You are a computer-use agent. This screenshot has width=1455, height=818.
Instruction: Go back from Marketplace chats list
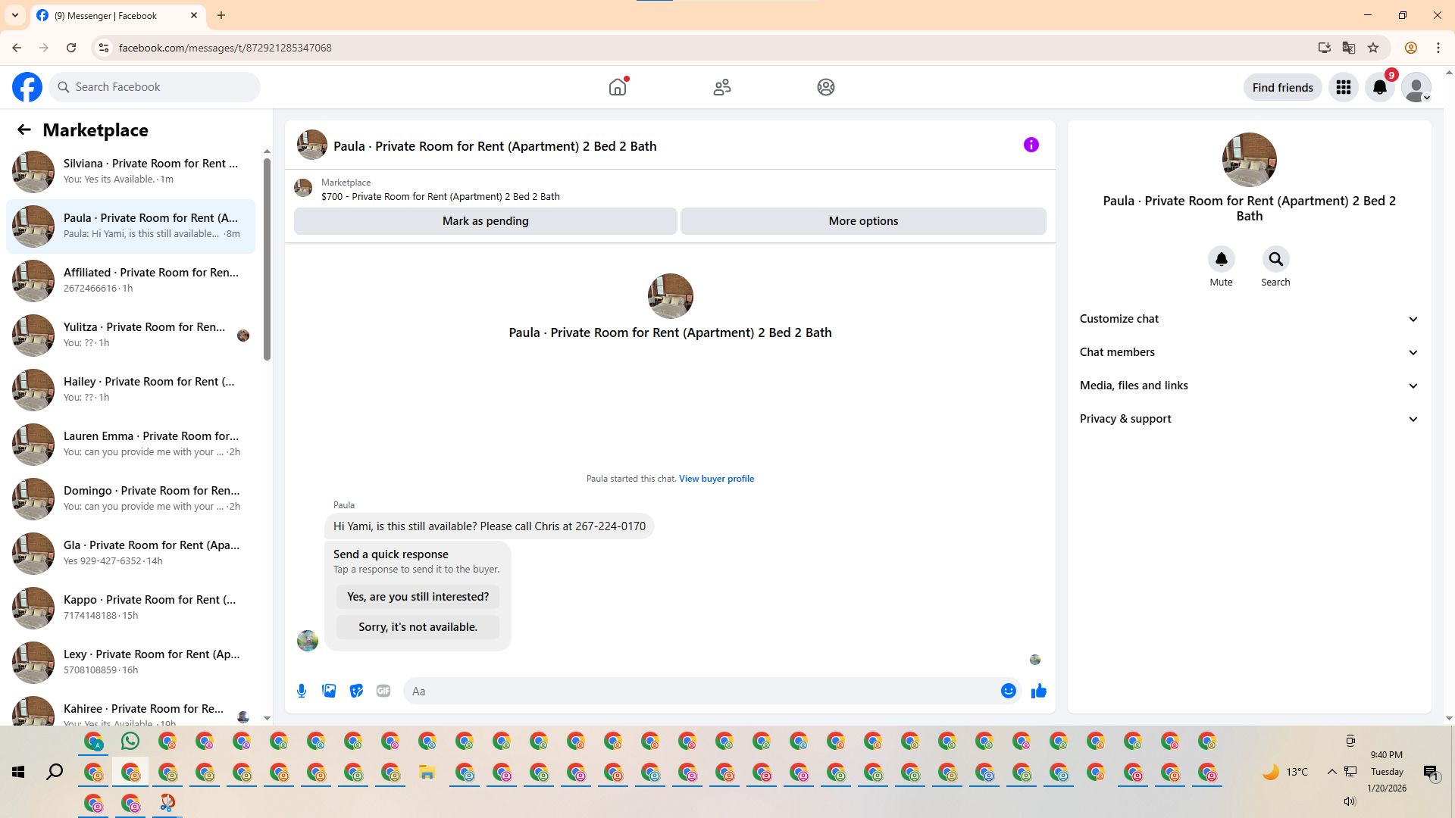tap(24, 130)
